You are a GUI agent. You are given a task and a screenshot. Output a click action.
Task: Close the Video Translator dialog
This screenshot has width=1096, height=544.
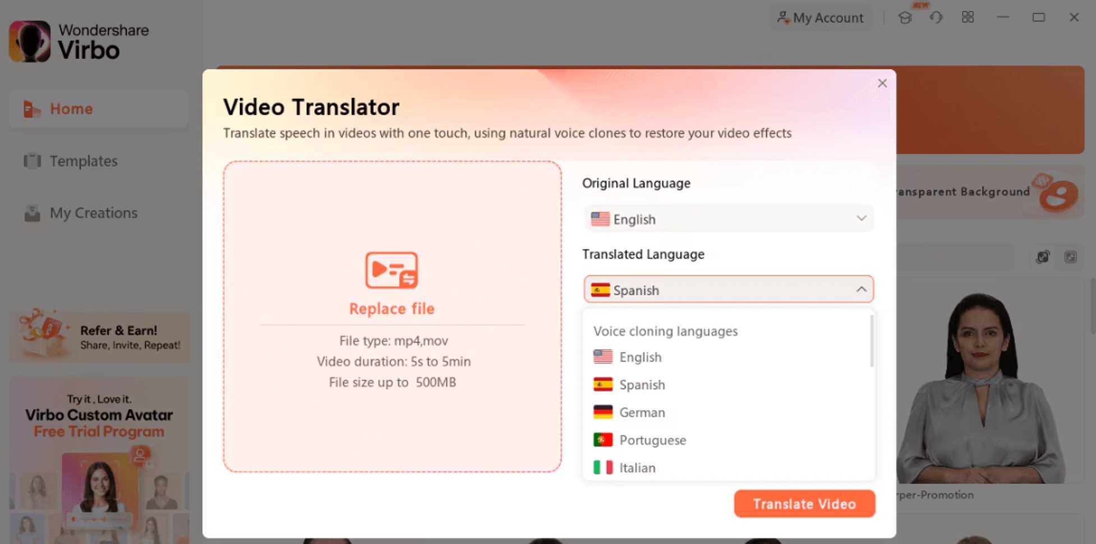[882, 83]
